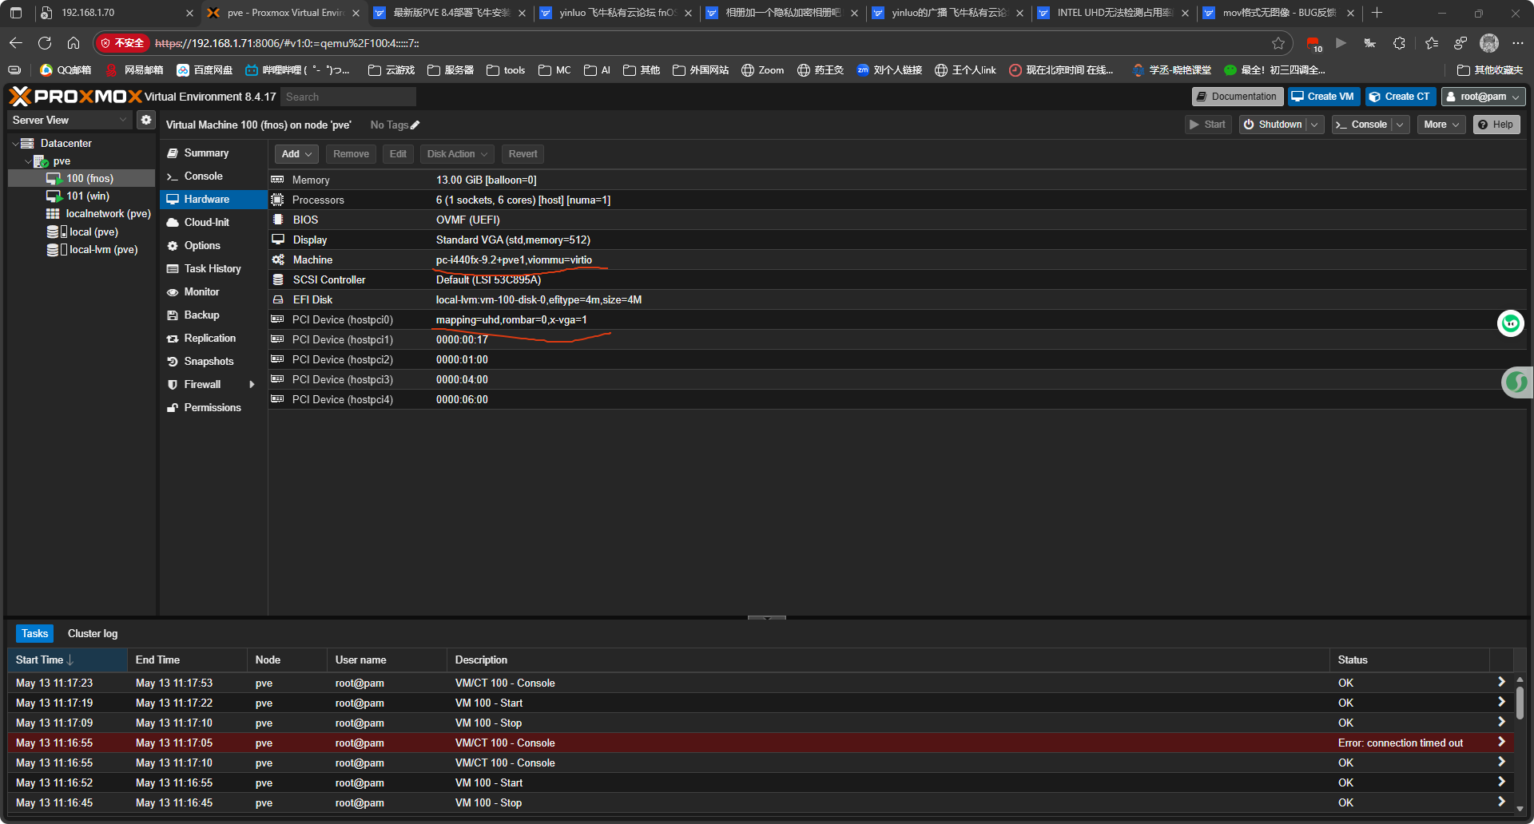
Task: Open the Options section
Action: [213, 245]
